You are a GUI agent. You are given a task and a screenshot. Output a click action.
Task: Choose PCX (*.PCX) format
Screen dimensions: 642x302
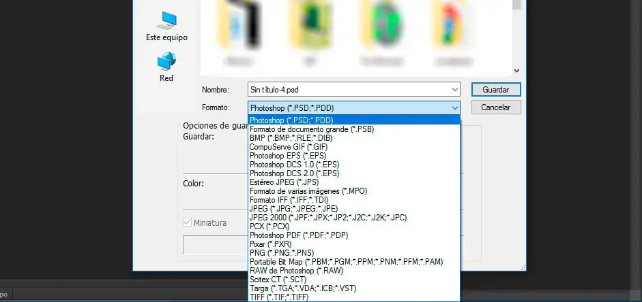(354, 226)
